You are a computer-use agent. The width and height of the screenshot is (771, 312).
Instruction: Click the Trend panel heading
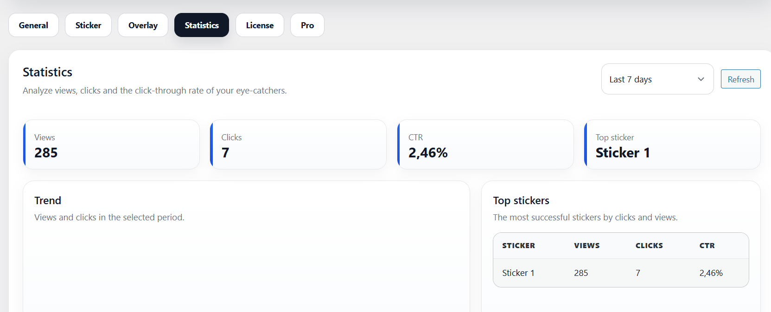(x=48, y=200)
